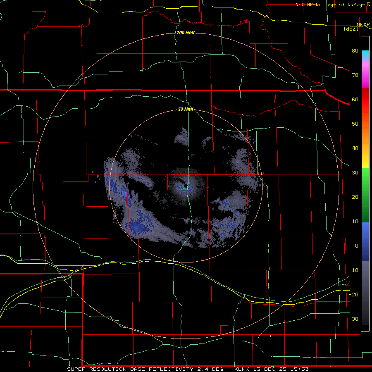372x372 pixels.
Task: Click the 50 value on the dBZ scale
Action: point(355,124)
